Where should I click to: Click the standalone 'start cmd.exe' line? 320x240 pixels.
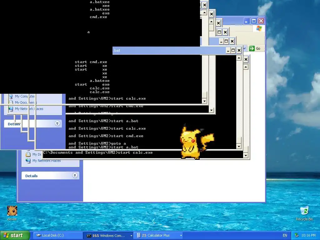click(91, 62)
